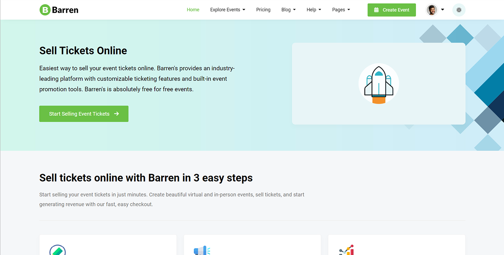Click the calendar icon in Create Event
504x255 pixels.
tap(376, 10)
